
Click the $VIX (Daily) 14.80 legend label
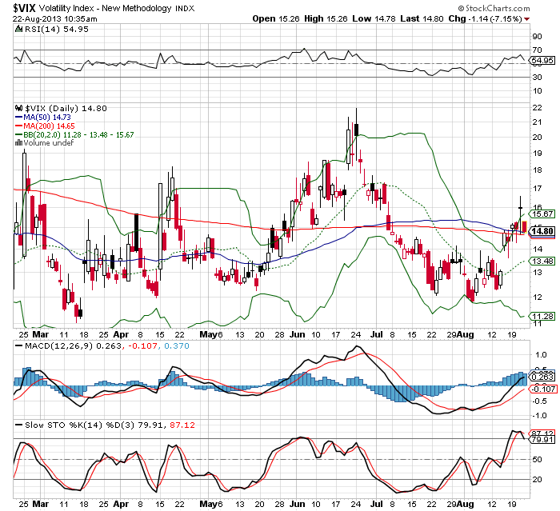(66, 108)
